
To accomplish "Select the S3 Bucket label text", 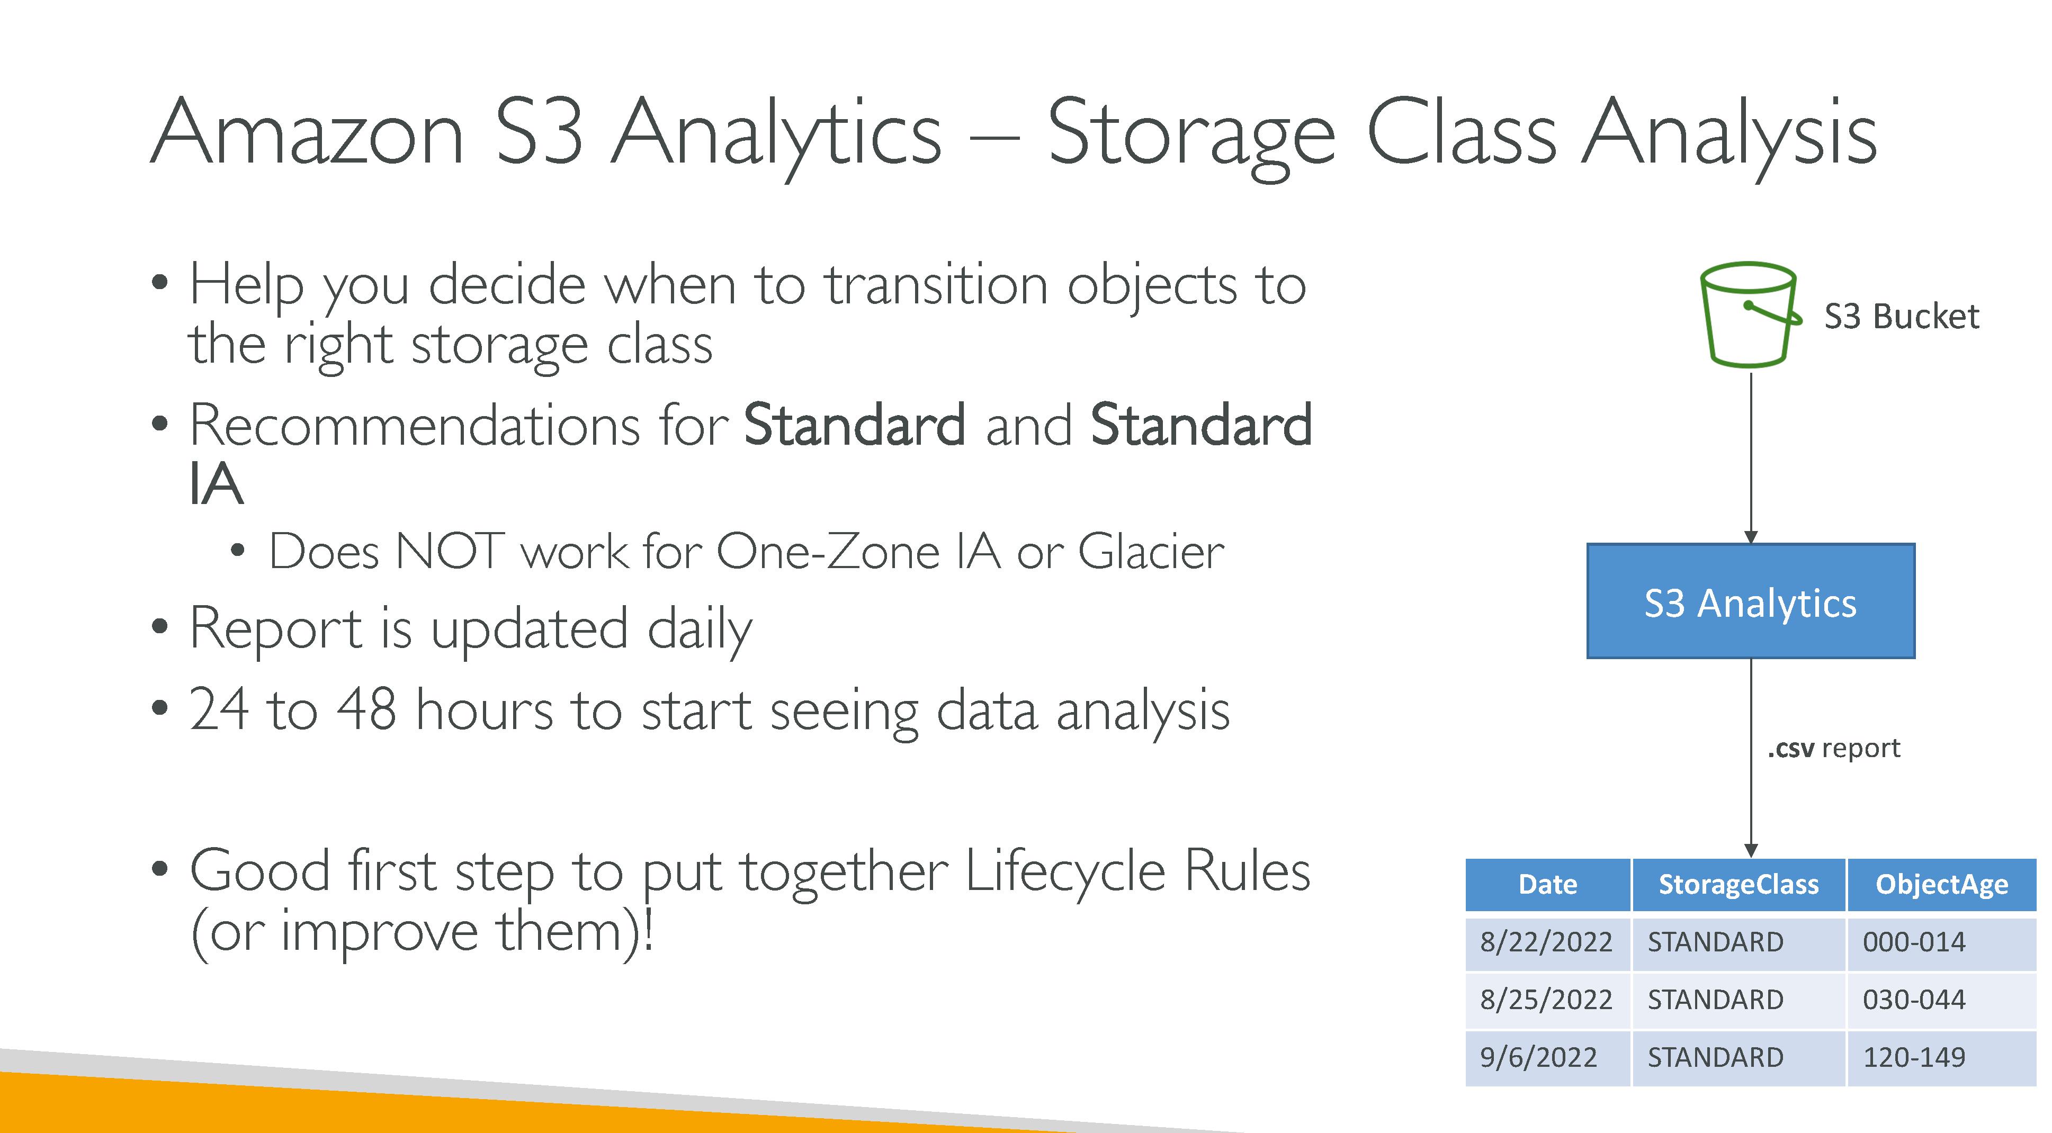I will pyautogui.click(x=1901, y=317).
